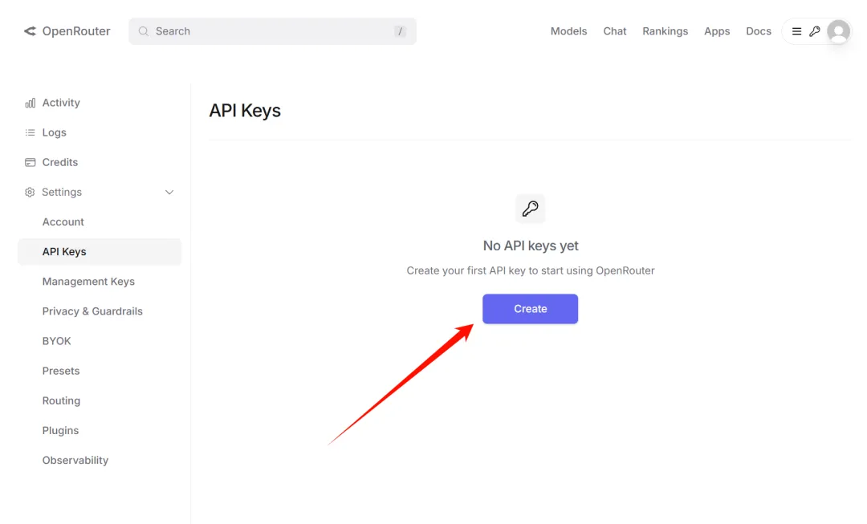The image size is (867, 524).
Task: Open the Models page
Action: coord(568,31)
